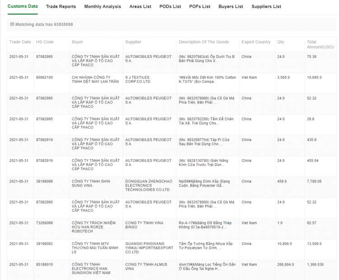The width and height of the screenshot is (339, 280).
Task: Click the Alvn15#&Màng Lọc Tiếng Ồn description
Action: pos(207,266)
